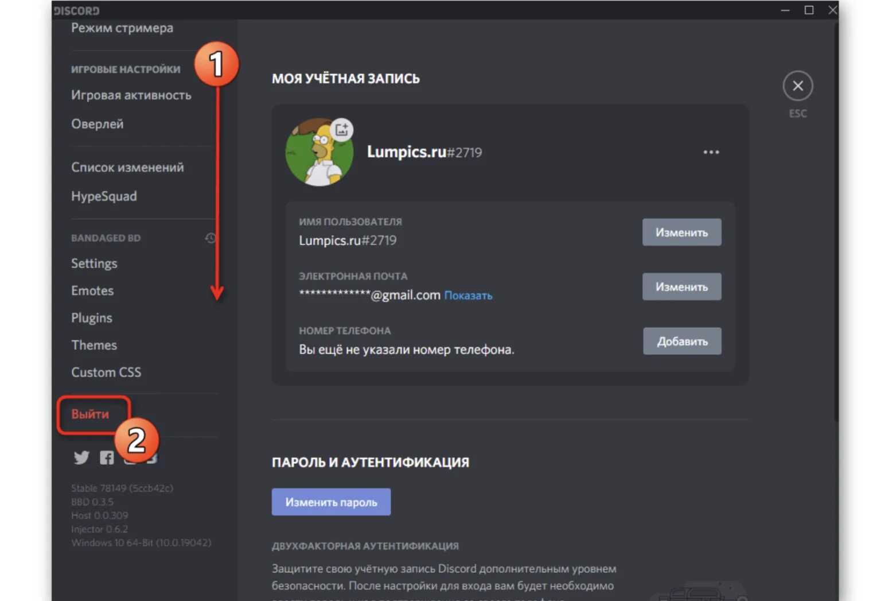Open BandagedBD Settings

94,263
